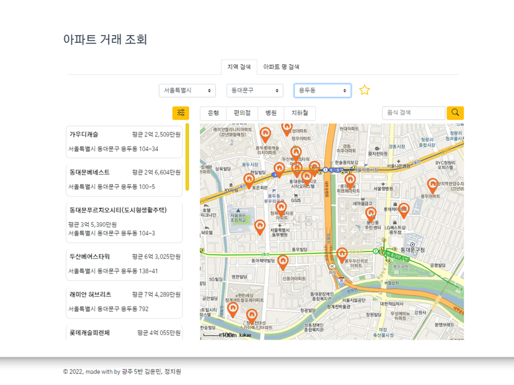
Task: Open the 가우디캐슬 apartment card
Action: 124,142
